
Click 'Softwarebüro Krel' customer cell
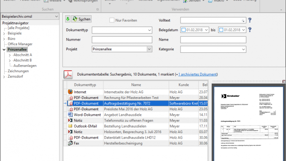point(183,104)
